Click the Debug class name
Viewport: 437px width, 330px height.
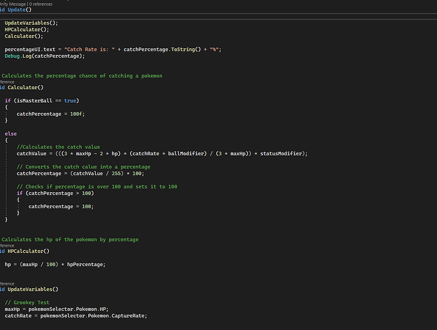click(12, 56)
